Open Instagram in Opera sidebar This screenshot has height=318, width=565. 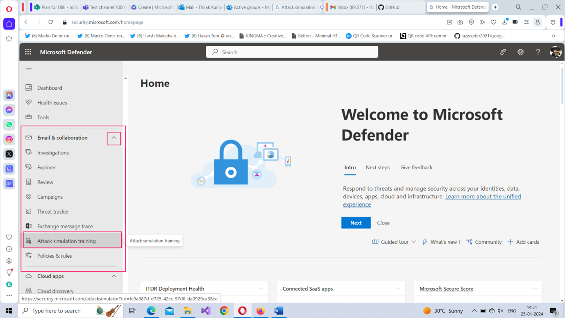[x=9, y=139]
